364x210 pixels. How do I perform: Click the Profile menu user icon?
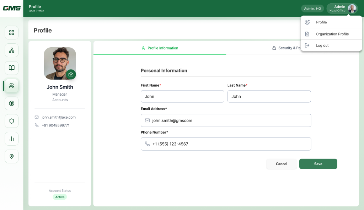click(x=307, y=22)
